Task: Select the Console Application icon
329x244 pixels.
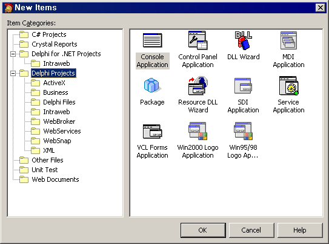Action: [152, 40]
